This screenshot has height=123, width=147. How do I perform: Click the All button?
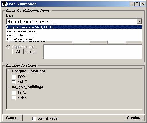pos(18,52)
